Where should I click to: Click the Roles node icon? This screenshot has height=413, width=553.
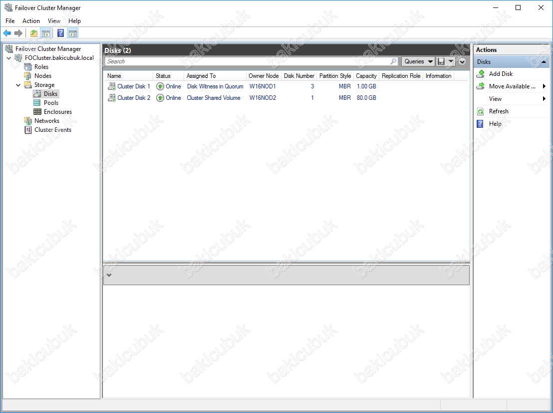[28, 67]
